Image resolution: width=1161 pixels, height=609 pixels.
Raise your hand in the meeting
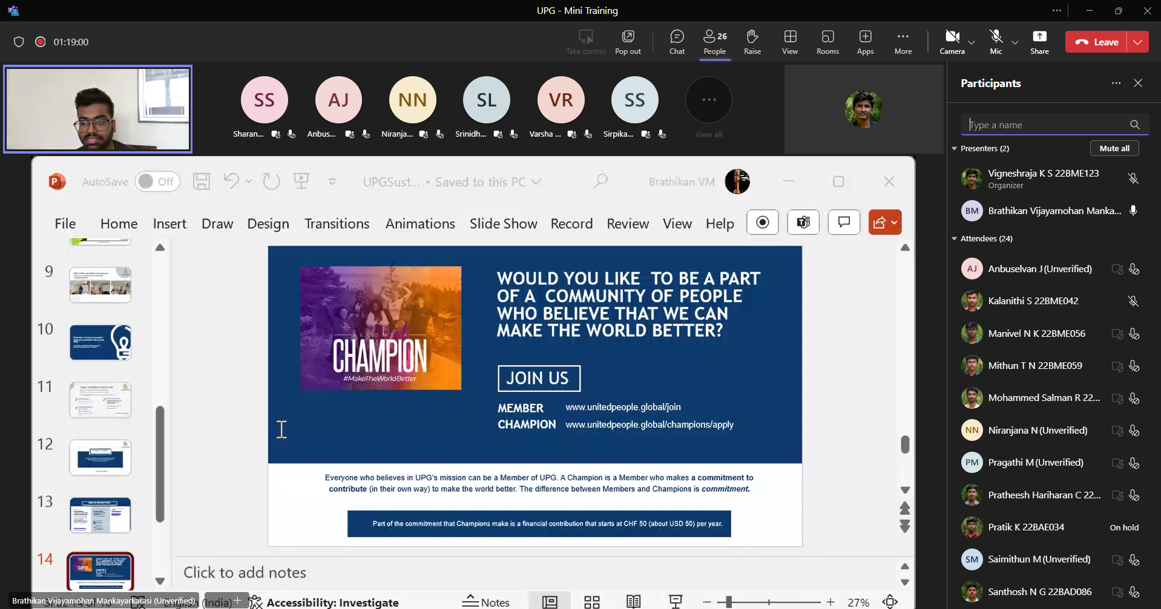click(752, 42)
